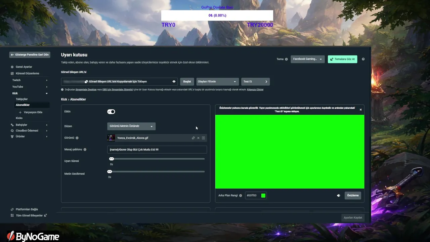Click the info icon before the Doğrudan hint text
This screenshot has height=242, width=430.
coord(62,89)
